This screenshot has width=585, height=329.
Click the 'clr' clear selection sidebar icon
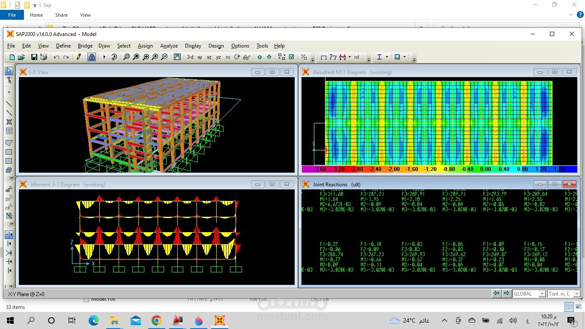tap(9, 208)
